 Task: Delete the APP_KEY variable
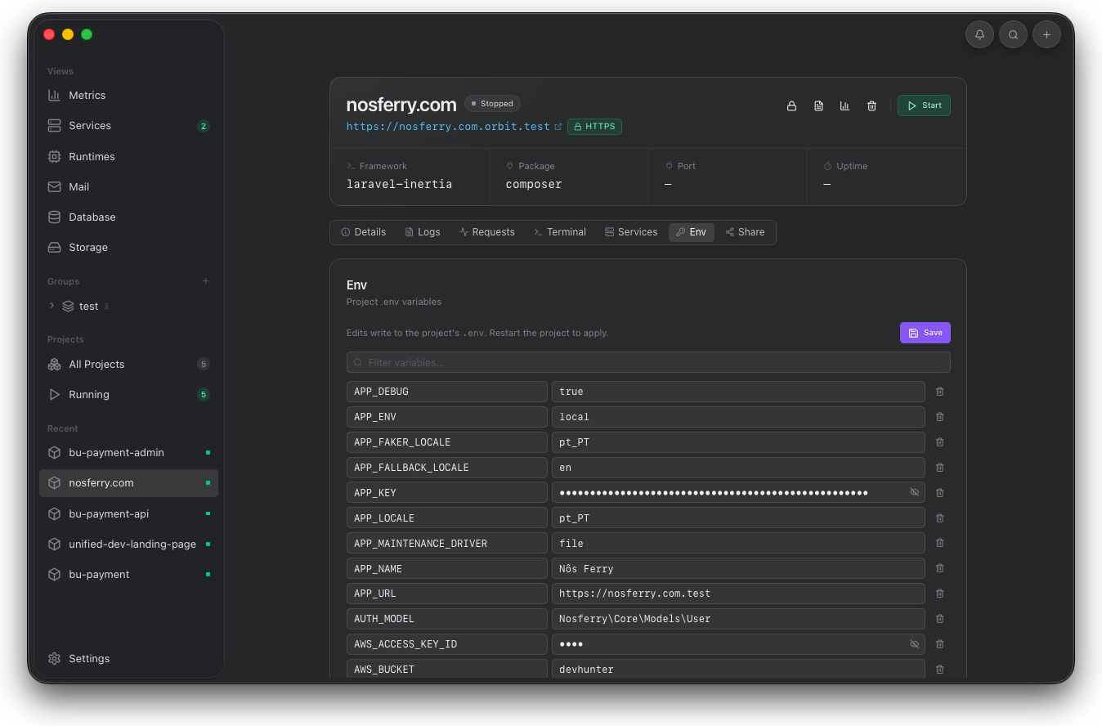coord(940,493)
